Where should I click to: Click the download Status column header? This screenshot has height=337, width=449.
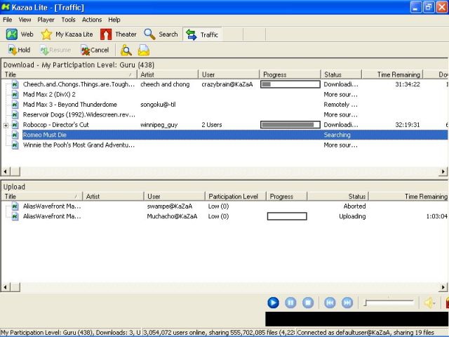tap(341, 75)
